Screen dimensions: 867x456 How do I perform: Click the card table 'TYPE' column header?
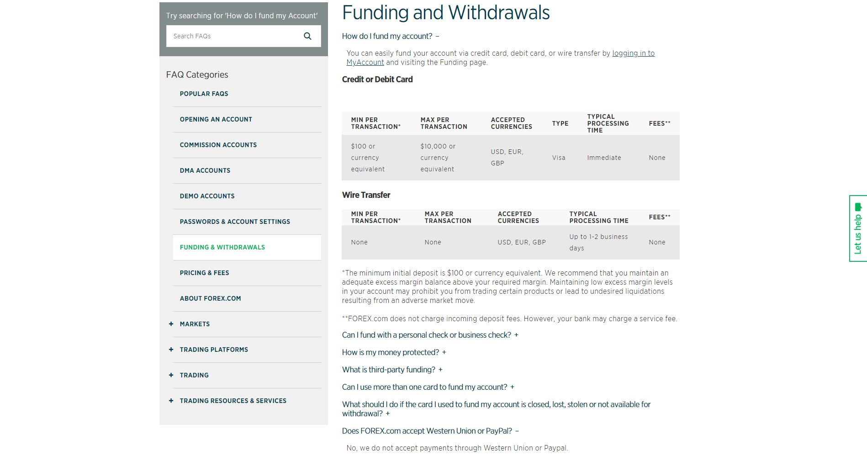click(x=560, y=123)
